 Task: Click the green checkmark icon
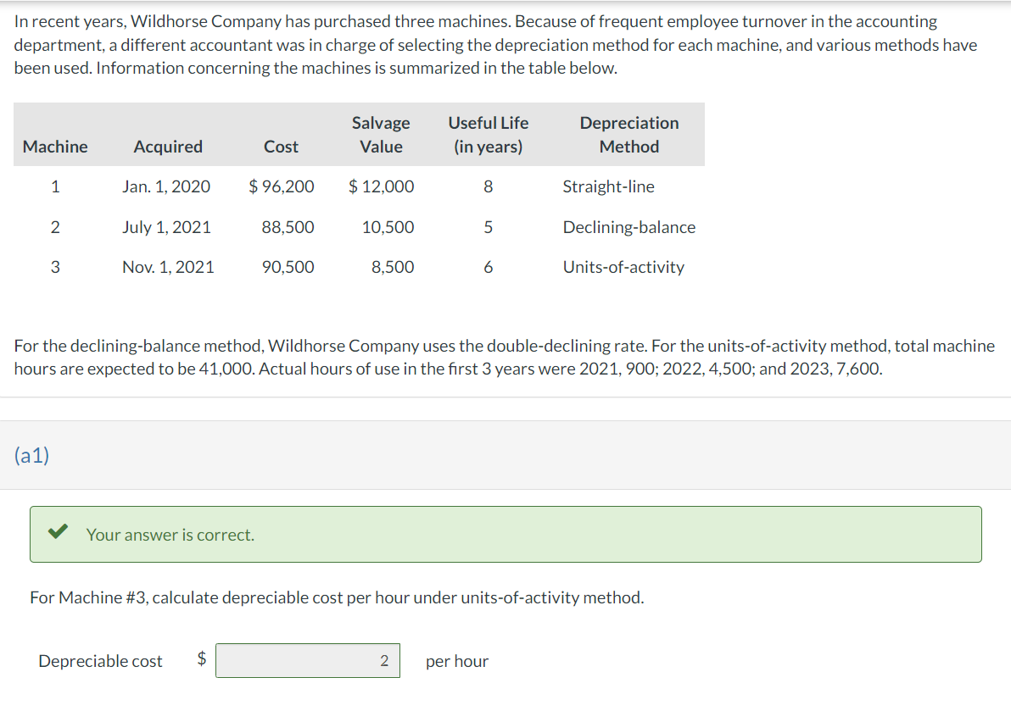pyautogui.click(x=58, y=531)
